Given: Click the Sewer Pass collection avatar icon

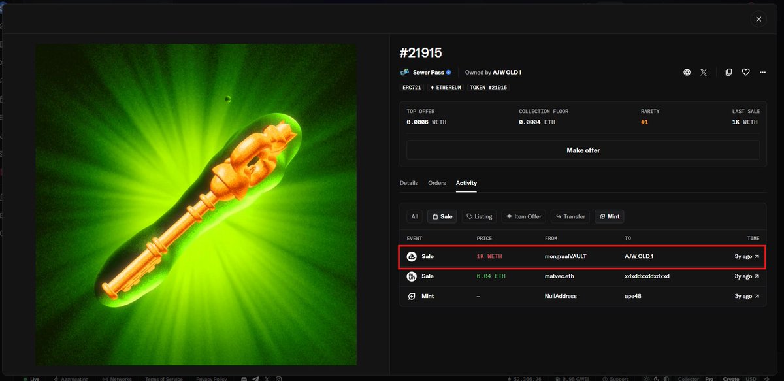Looking at the screenshot, I should [404, 72].
